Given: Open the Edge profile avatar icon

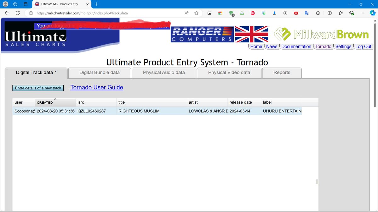Looking at the screenshot, I should (5, 4).
